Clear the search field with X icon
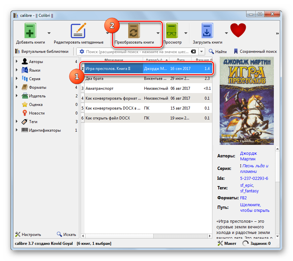The height and width of the screenshot is (261, 293). pos(193,51)
